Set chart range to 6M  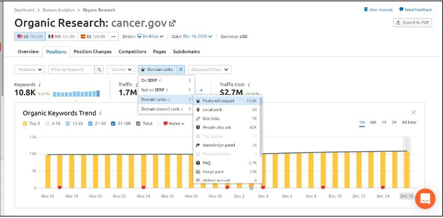[x=373, y=122]
